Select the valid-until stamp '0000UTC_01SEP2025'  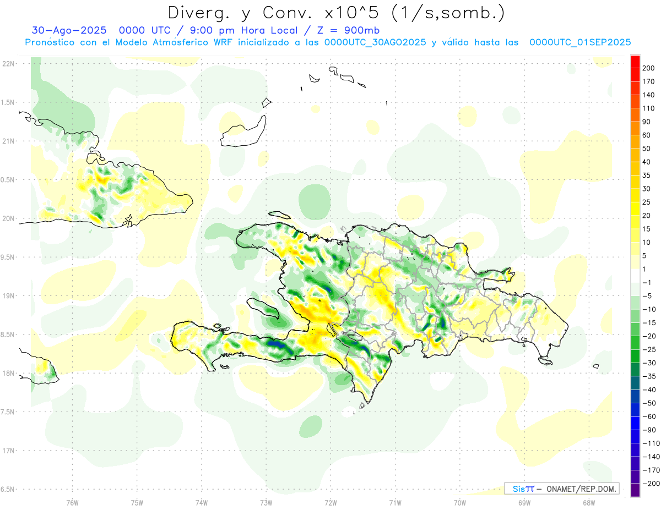580,42
